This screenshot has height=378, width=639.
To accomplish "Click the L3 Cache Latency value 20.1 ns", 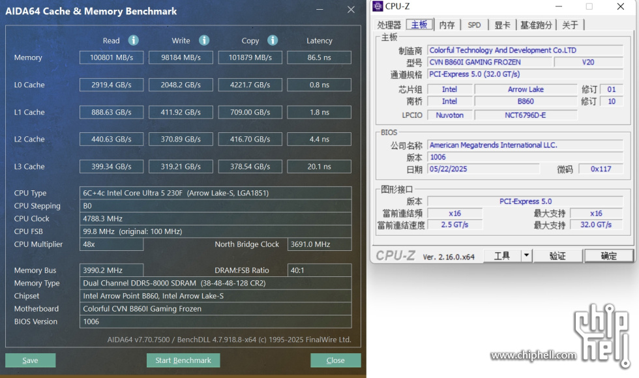I will [x=319, y=166].
